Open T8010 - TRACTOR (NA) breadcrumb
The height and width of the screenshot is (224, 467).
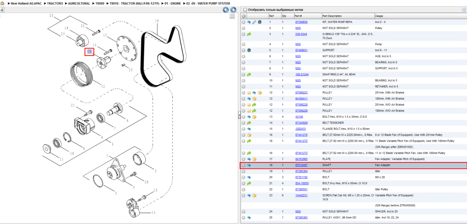134,3
